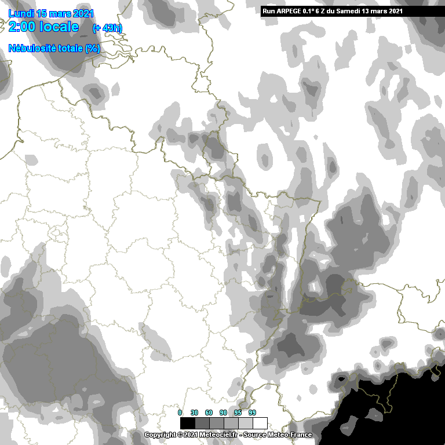
Task: Click the black sea area at bottom right
Action: 406,417
